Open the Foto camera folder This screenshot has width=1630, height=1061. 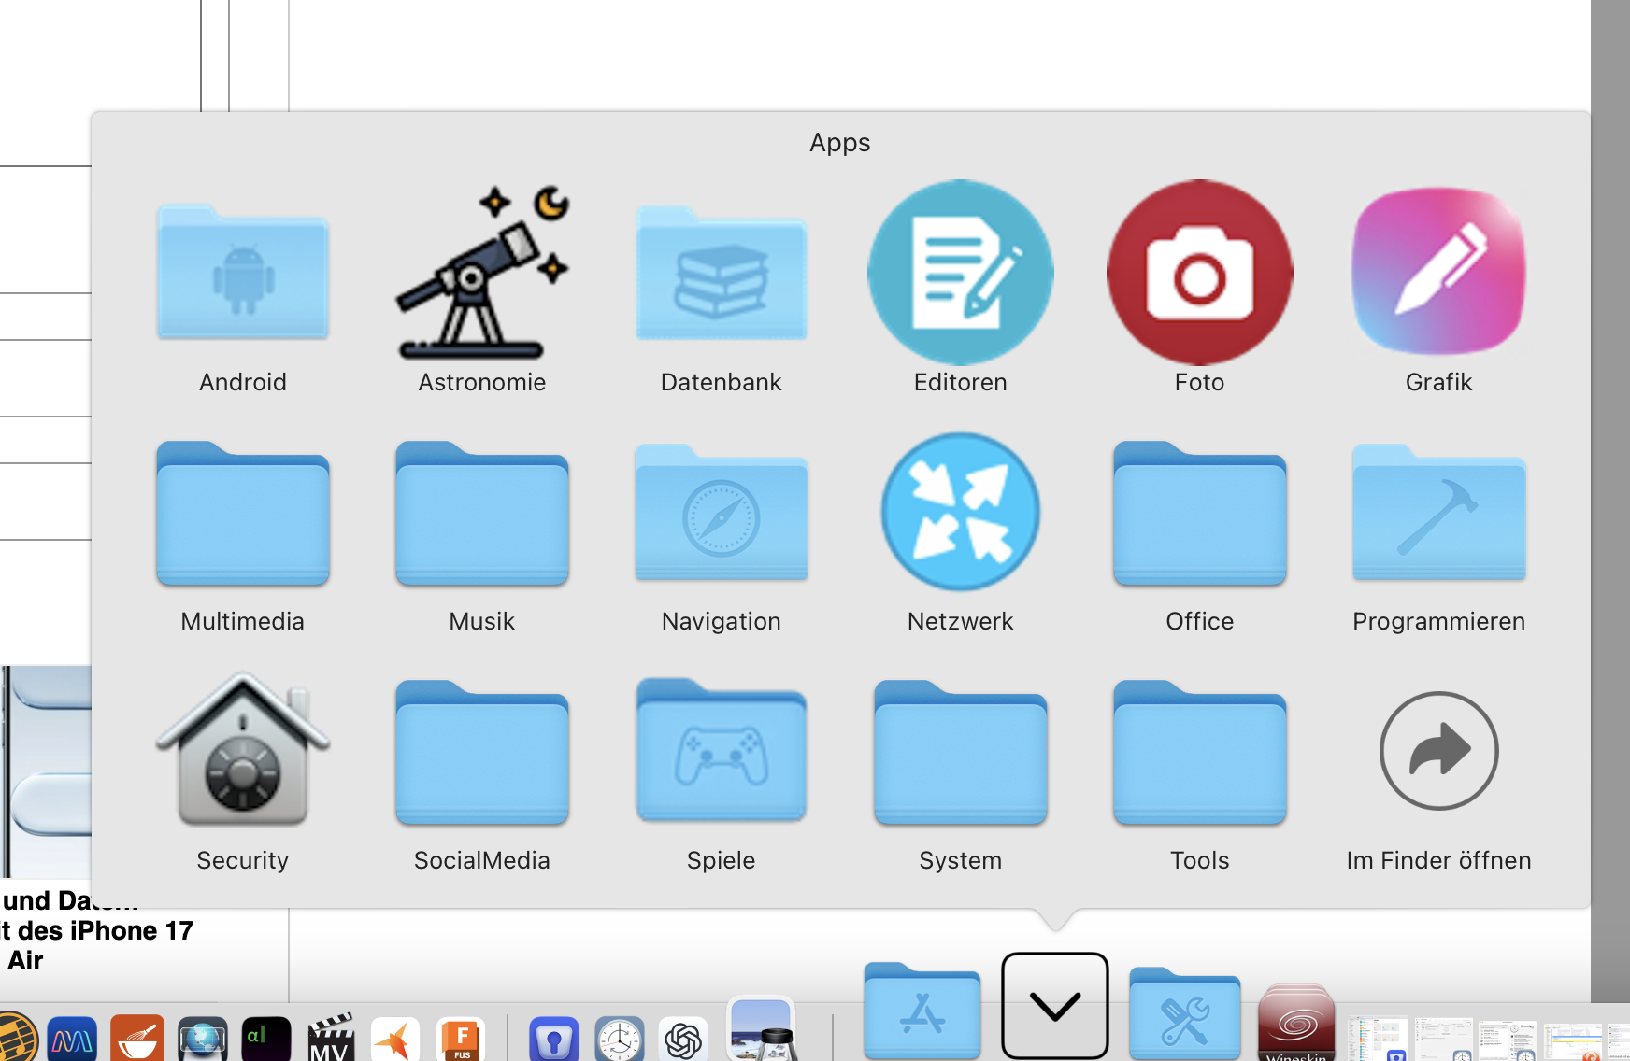click(1199, 274)
